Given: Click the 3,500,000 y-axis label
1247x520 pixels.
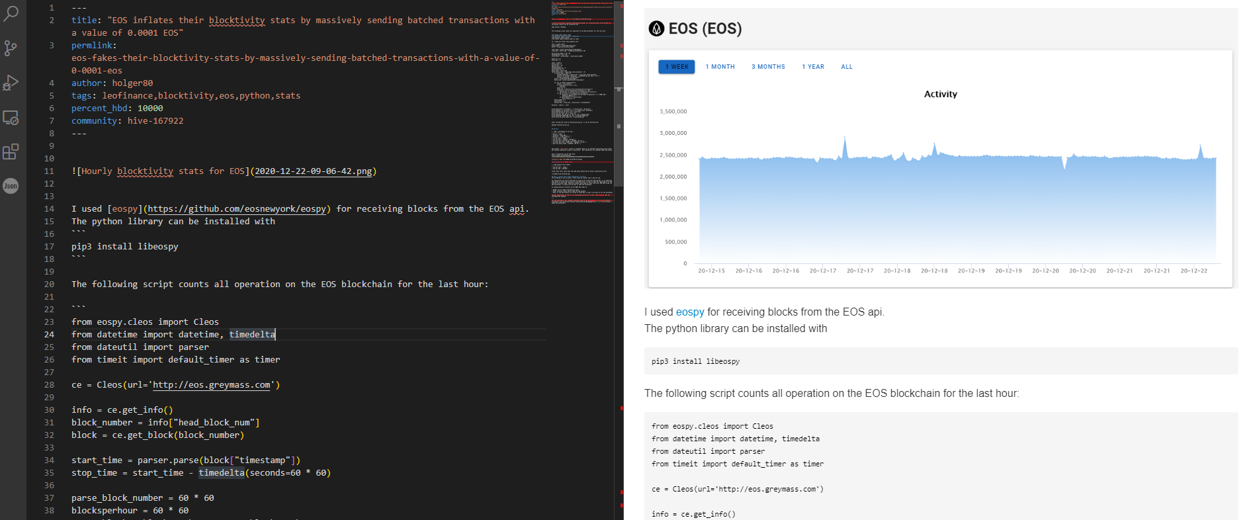Looking at the screenshot, I should (x=673, y=111).
